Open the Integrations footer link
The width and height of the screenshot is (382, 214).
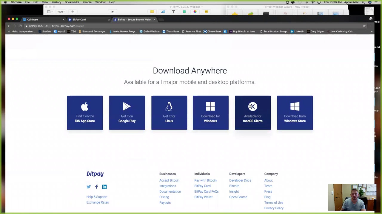tap(167, 186)
